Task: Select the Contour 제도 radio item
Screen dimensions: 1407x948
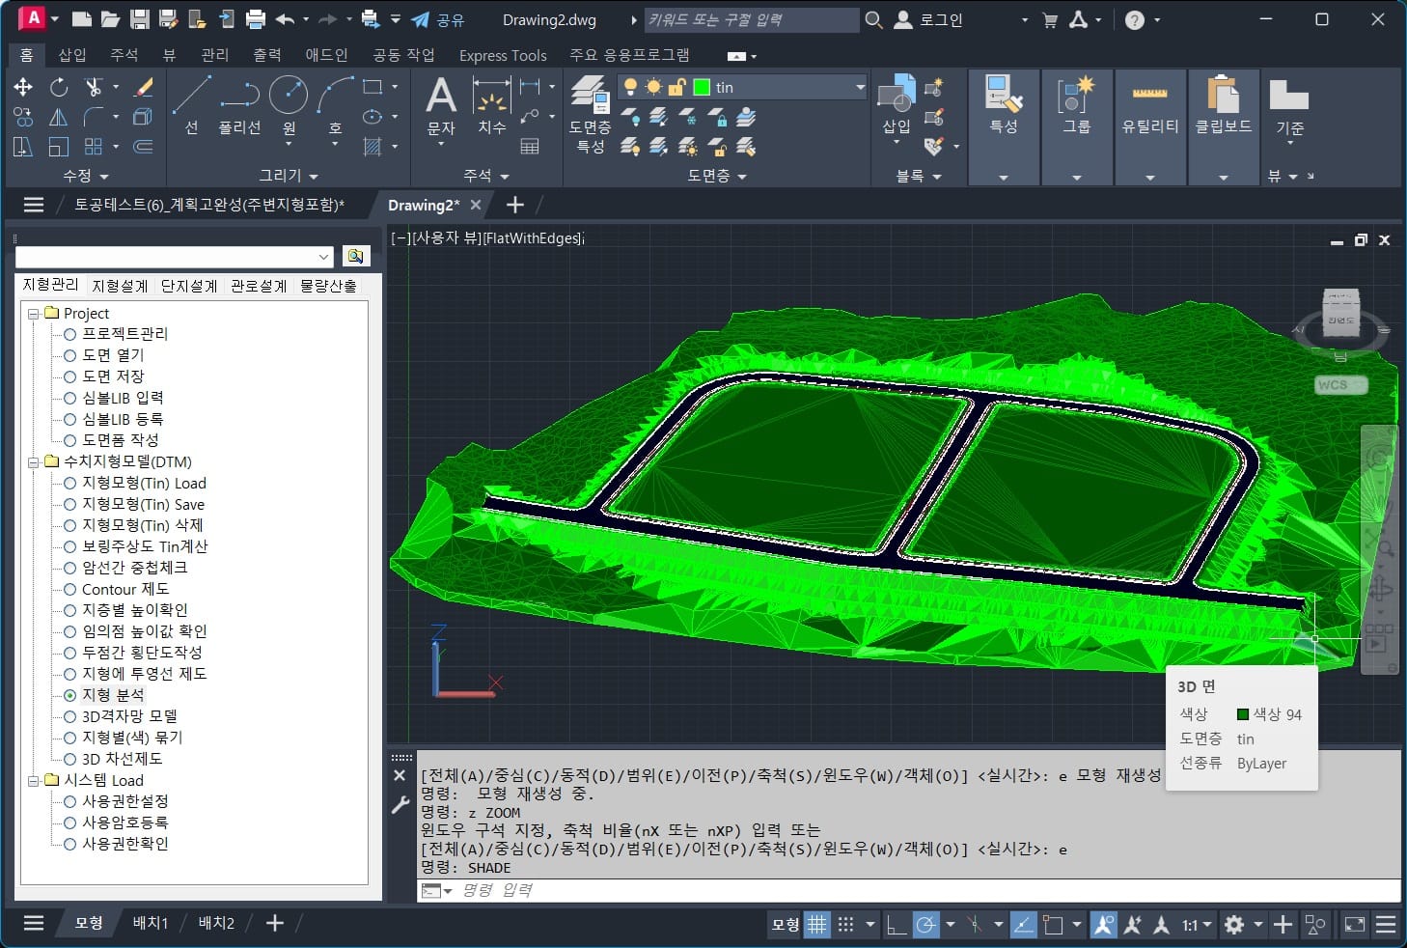Action: (116, 589)
